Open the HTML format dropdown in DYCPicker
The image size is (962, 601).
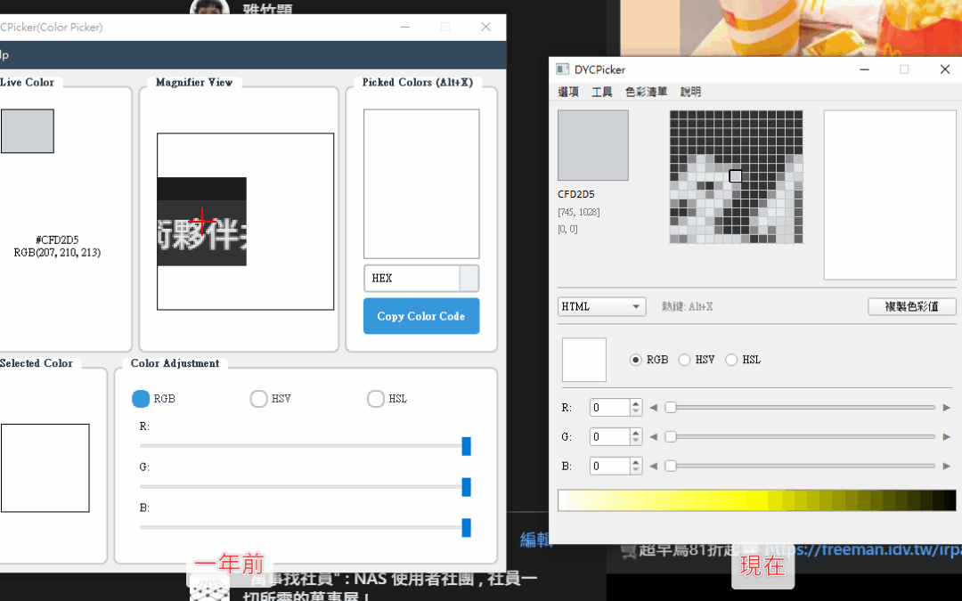pos(601,306)
